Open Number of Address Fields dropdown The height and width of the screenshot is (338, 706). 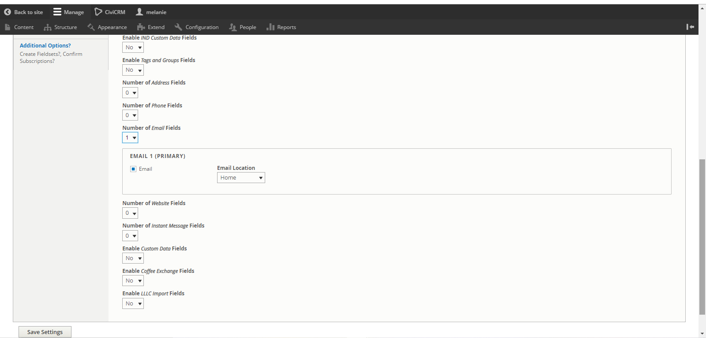pos(130,93)
